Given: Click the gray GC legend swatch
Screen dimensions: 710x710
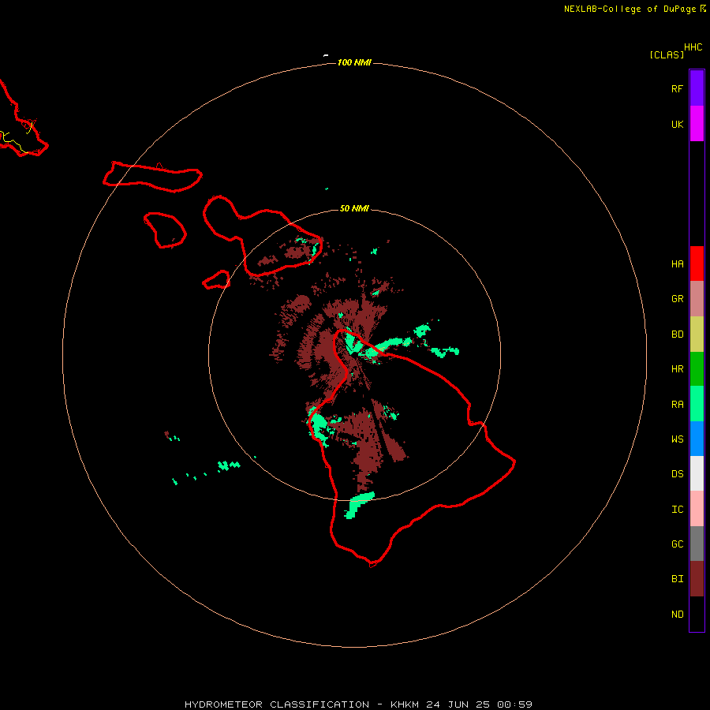Looking at the screenshot, I should point(697,544).
